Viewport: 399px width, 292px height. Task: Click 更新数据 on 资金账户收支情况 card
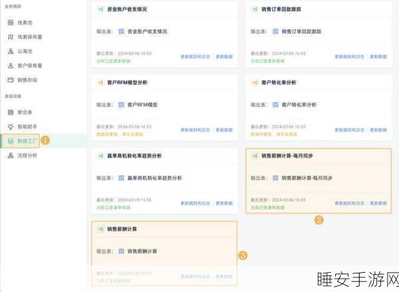click(225, 56)
